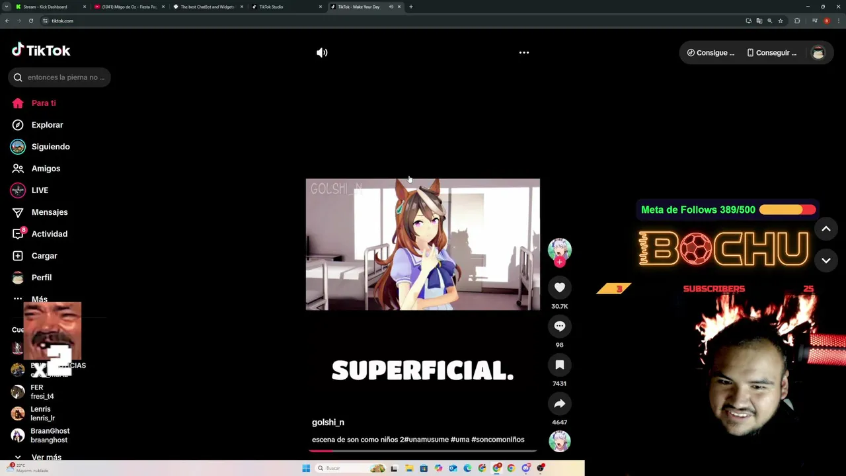Open the three-dot video options menu
The height and width of the screenshot is (476, 846).
point(523,53)
